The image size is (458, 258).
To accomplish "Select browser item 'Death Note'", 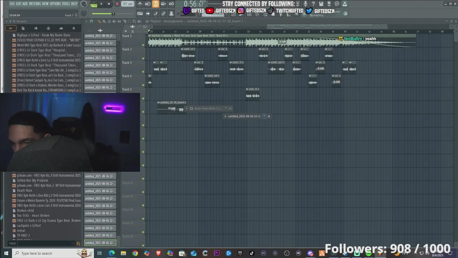I will [x=24, y=190].
